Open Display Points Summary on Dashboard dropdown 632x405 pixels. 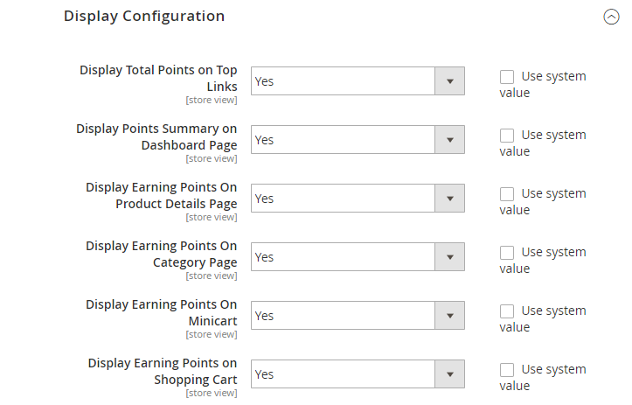point(358,140)
